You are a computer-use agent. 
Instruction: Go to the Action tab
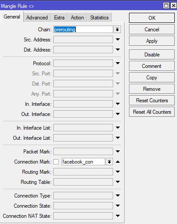pos(77,18)
